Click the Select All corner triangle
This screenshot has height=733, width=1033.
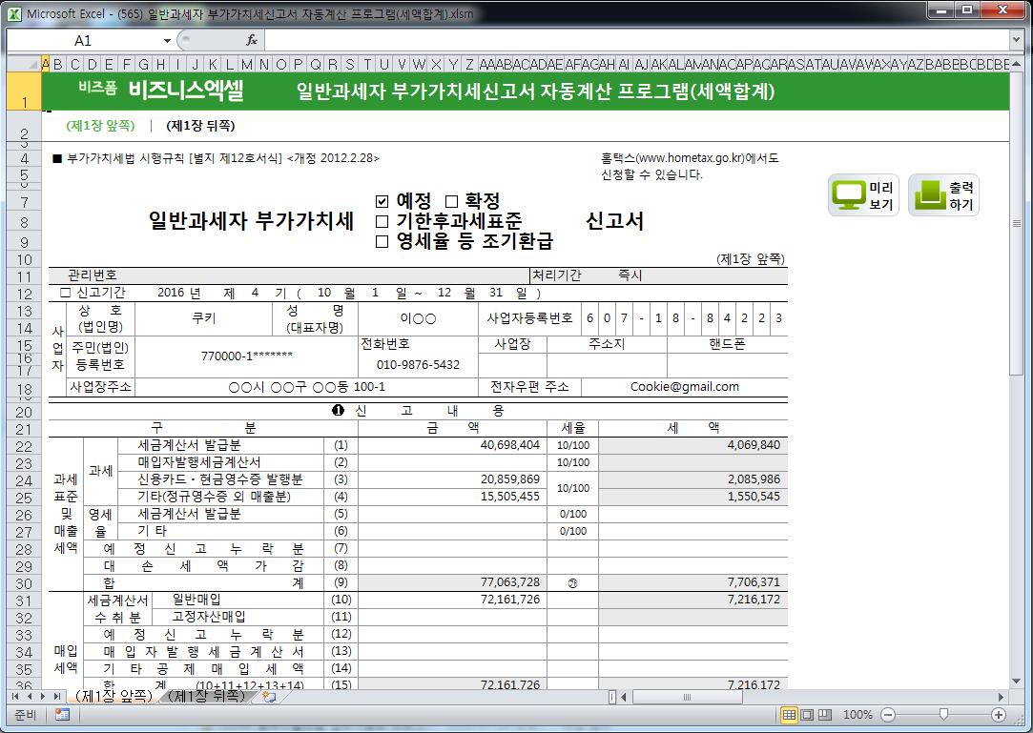click(24, 64)
